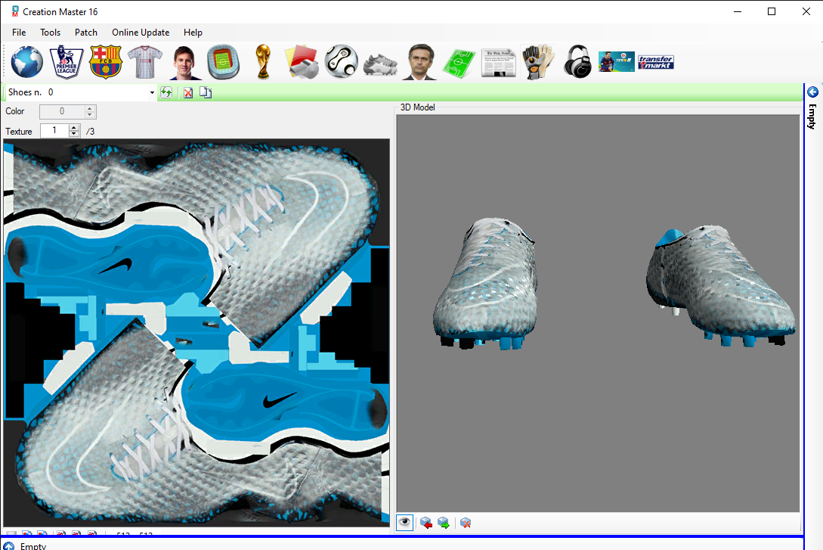Open Leagues via the Premier League badge
The width and height of the screenshot is (823, 550).
(x=67, y=62)
